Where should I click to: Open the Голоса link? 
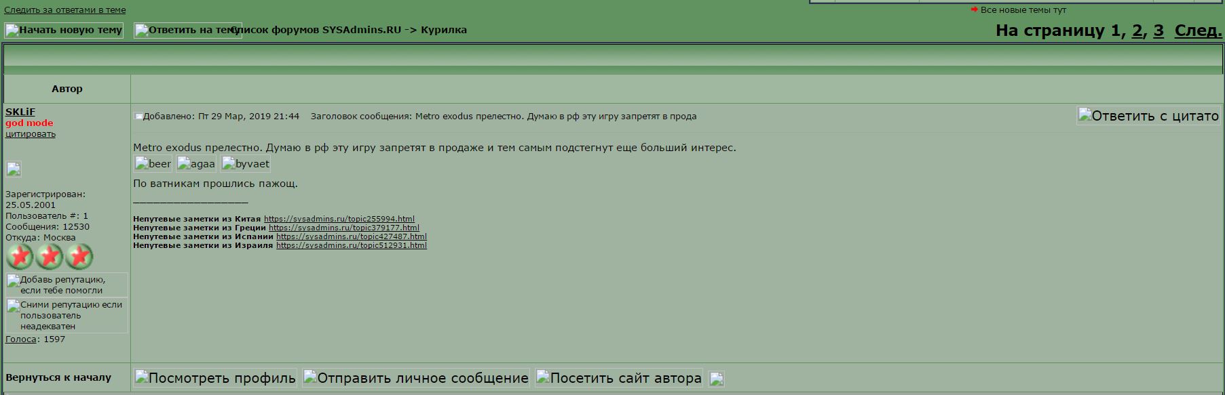point(20,339)
